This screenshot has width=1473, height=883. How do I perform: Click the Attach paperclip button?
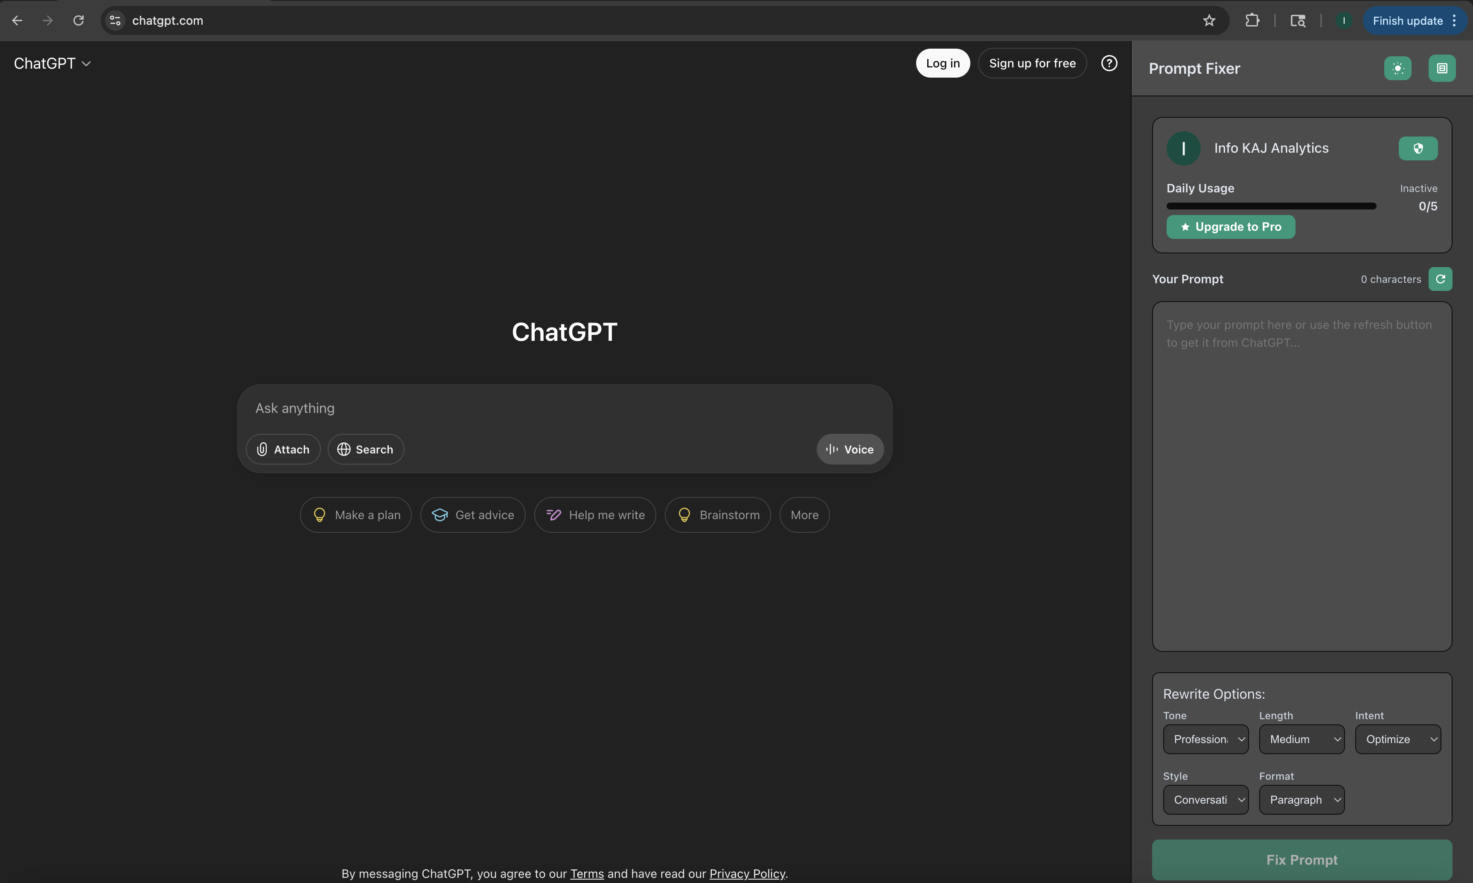coord(283,449)
